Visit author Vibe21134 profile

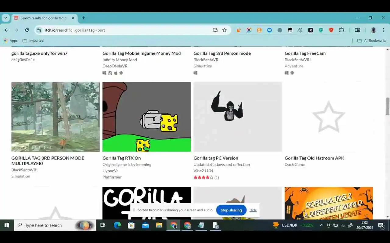tap(203, 171)
